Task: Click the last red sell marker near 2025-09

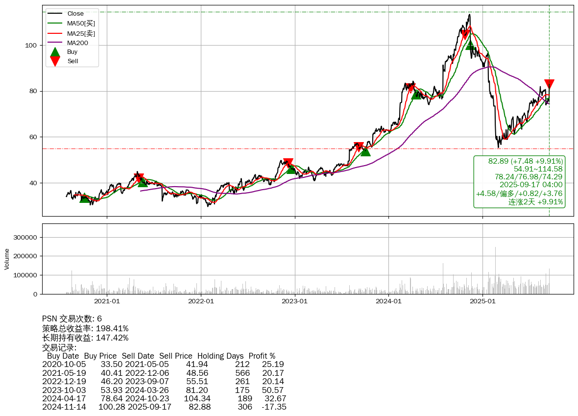Action: pos(549,84)
